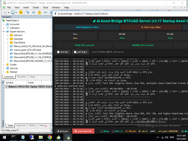Open File Explorer from the taskbar

[41, 137]
